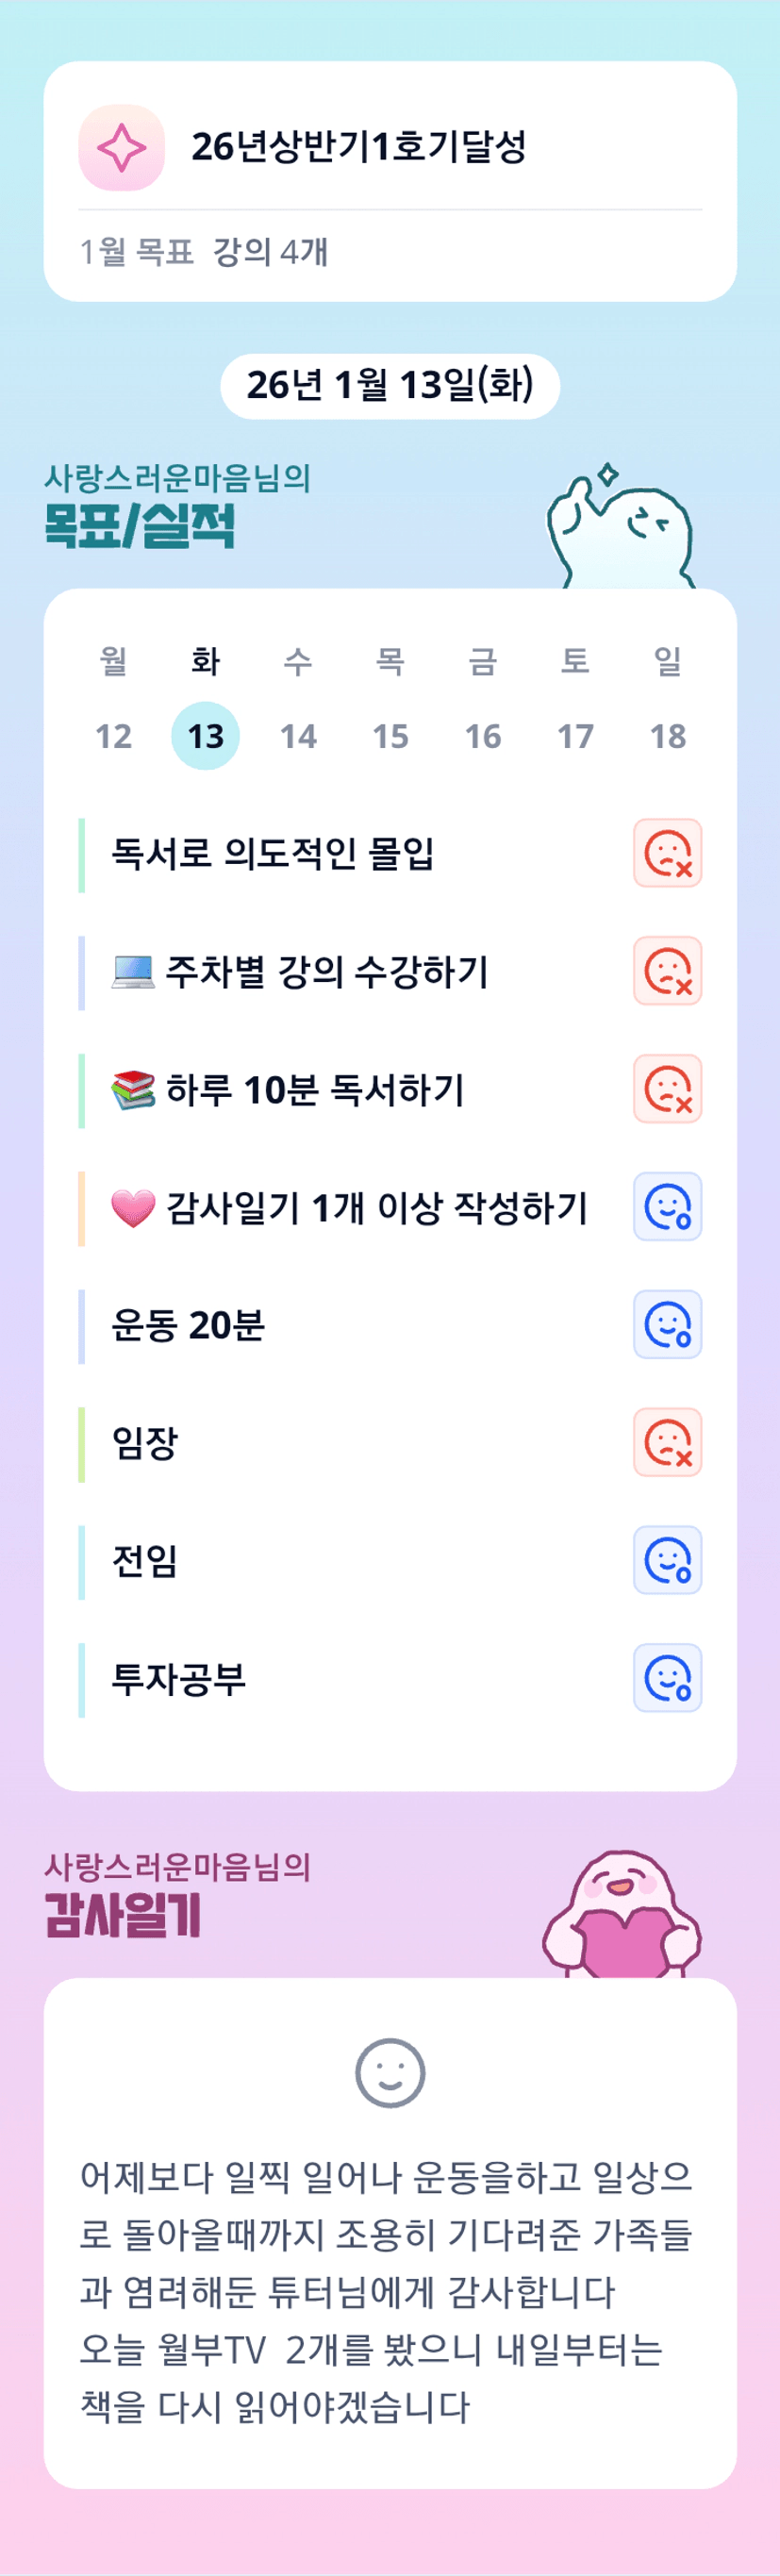Viewport: 780px width, 2576px height.
Task: Toggle status face for 주차별 강의 수강하기
Action: 667,971
